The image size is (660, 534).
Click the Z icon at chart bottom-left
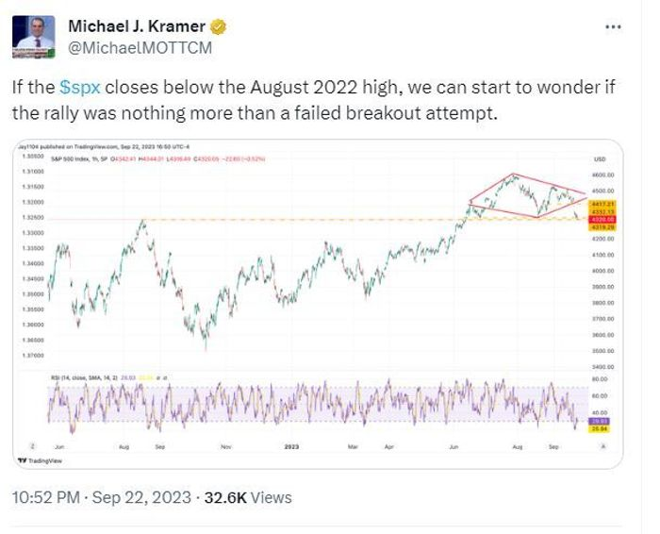coord(32,446)
